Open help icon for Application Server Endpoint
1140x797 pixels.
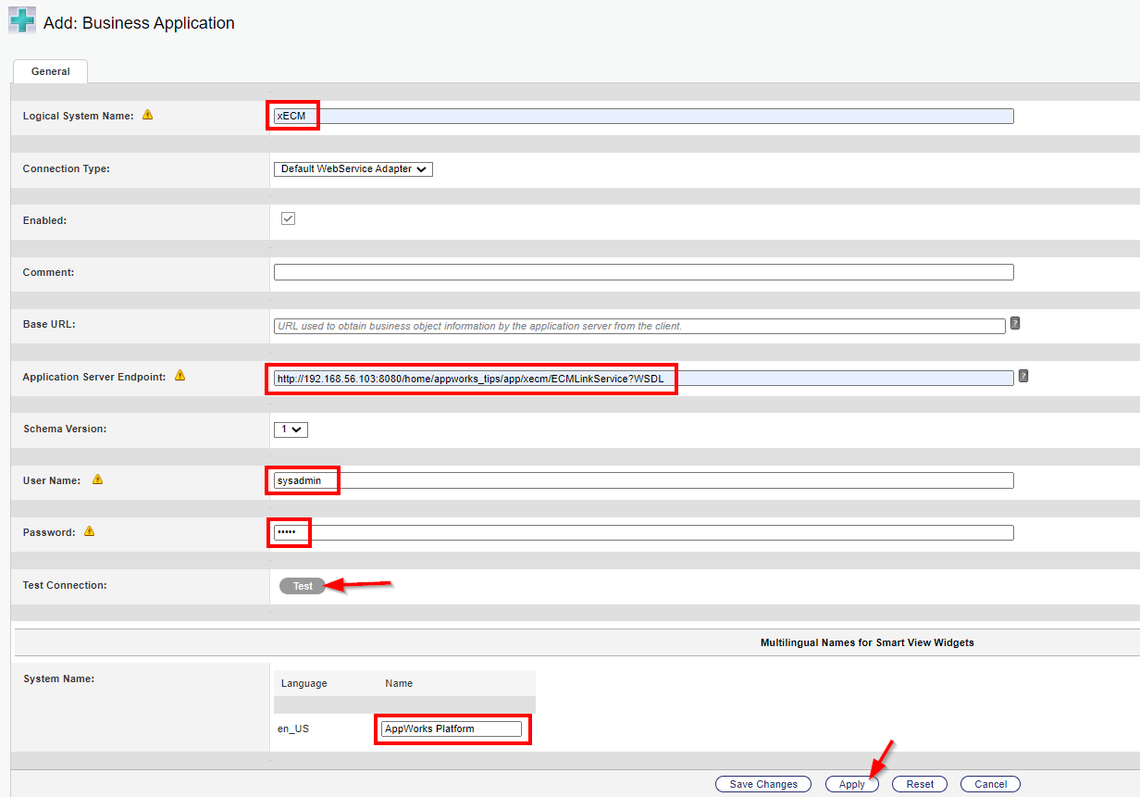pyautogui.click(x=1023, y=376)
